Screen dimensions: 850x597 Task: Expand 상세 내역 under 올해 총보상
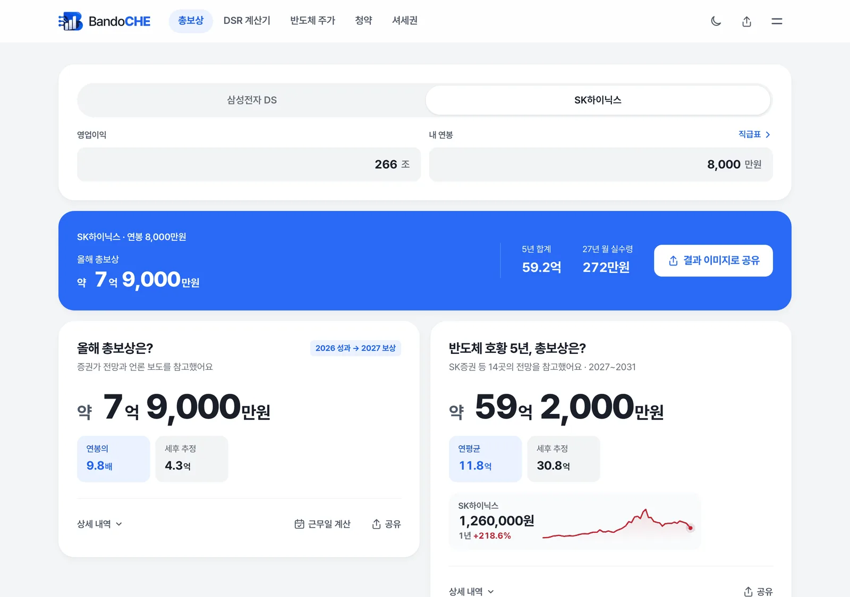100,524
